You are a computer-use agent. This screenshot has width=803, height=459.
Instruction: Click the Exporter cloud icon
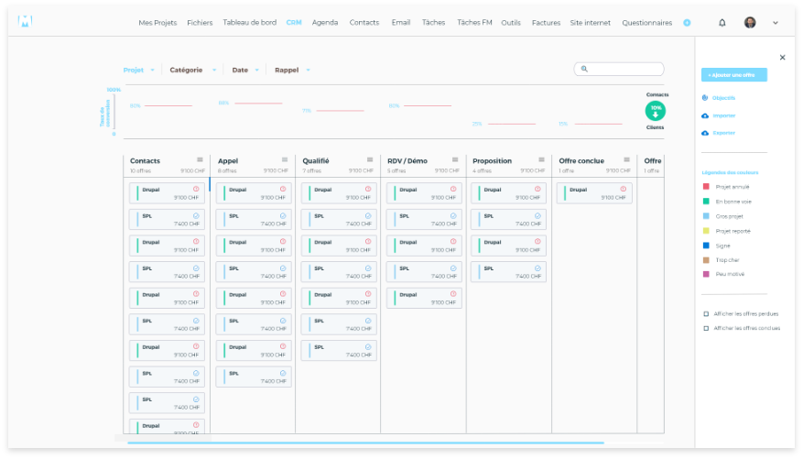pos(705,133)
